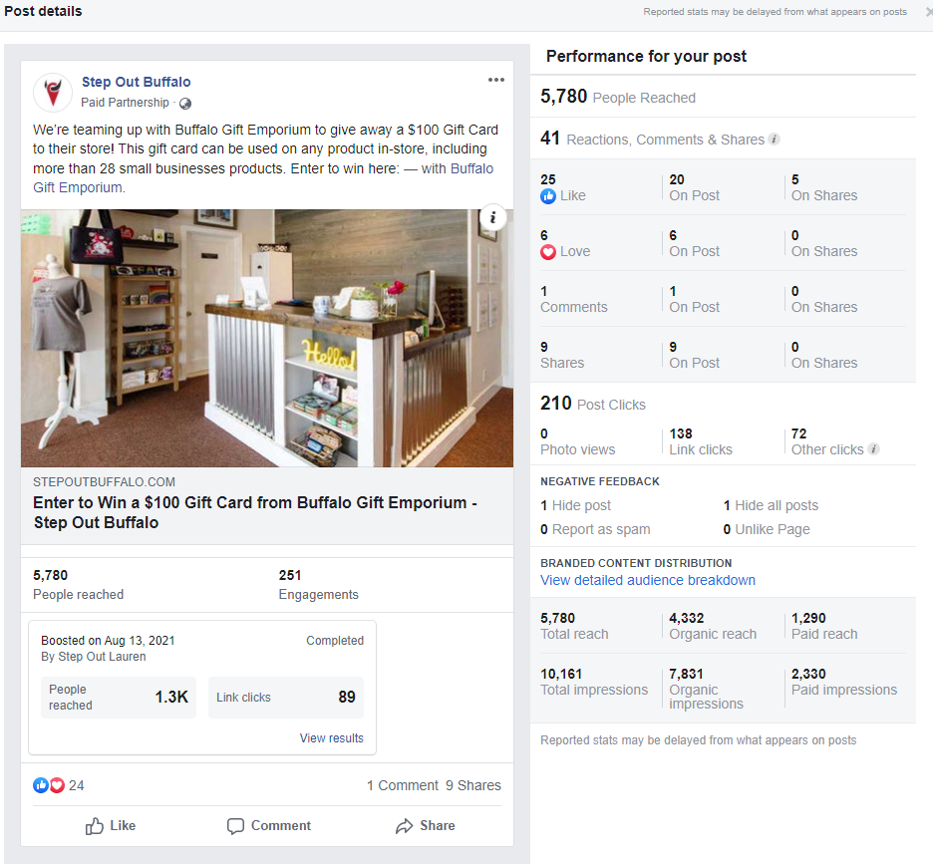Click the Performance for your post heading

tap(646, 56)
